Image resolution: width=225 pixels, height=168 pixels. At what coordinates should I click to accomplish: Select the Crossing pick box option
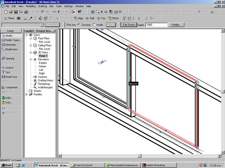[79, 25]
